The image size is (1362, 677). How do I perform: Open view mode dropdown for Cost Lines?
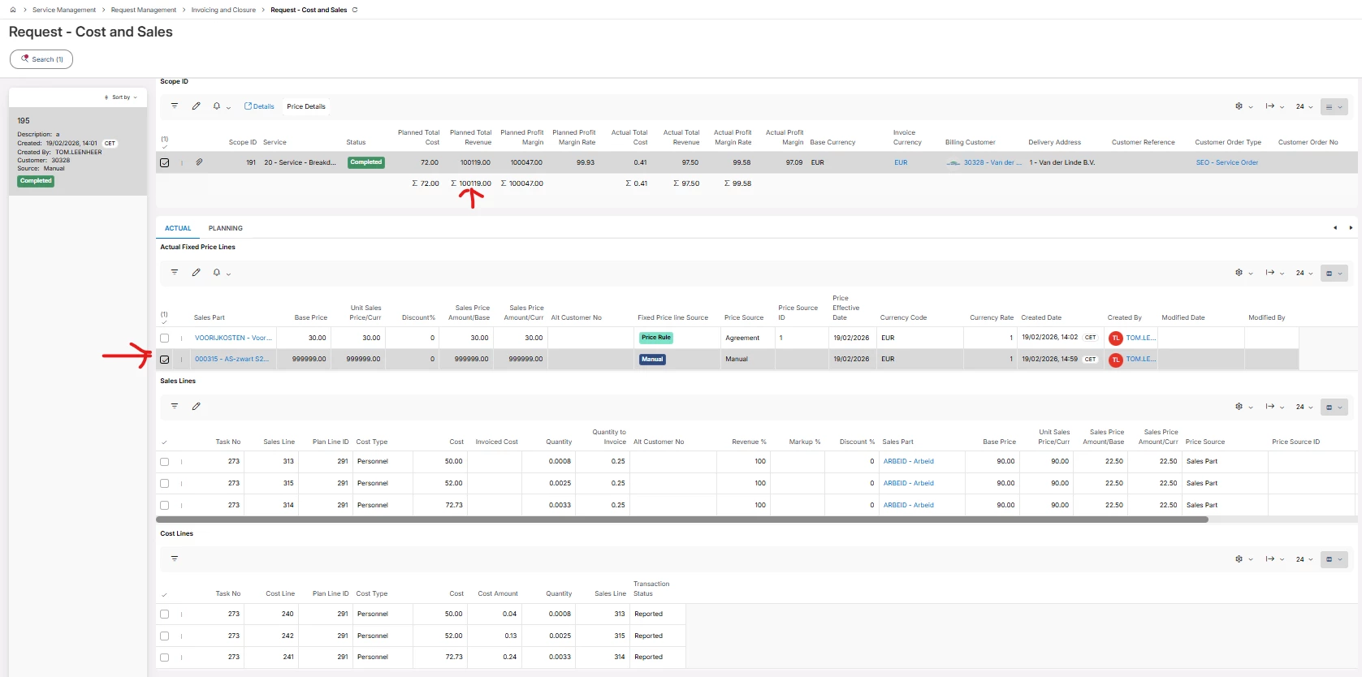coord(1334,559)
